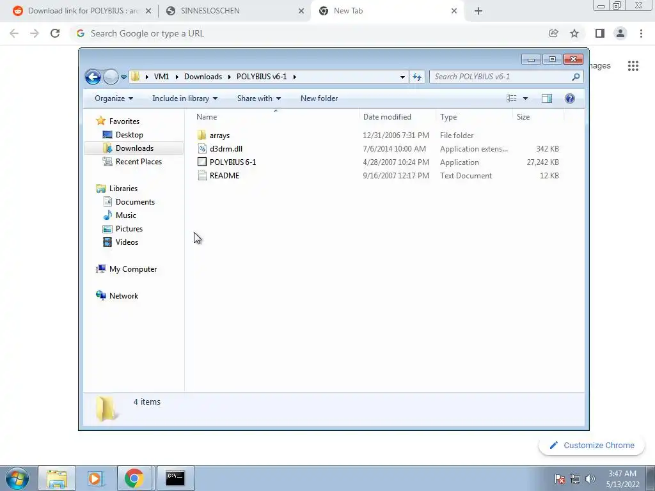Open the address bar history dropdown

(x=402, y=77)
